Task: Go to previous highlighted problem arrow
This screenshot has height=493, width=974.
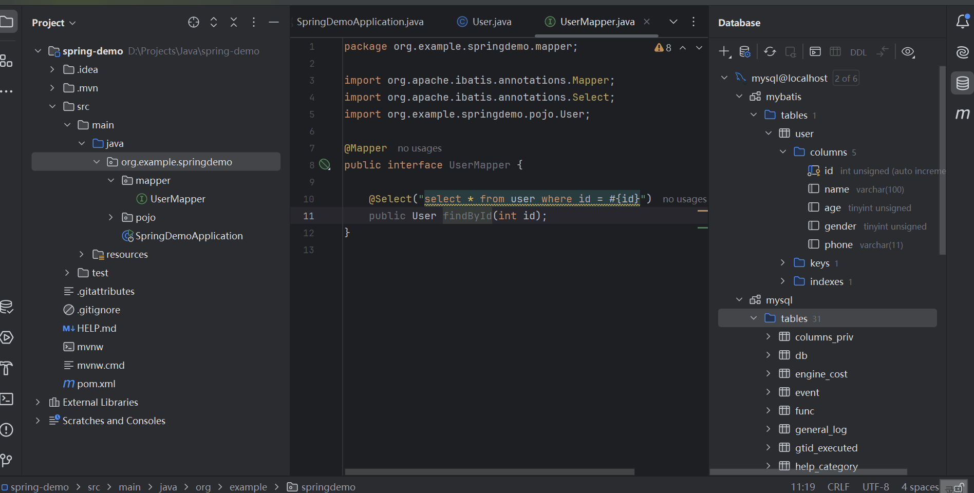Action: tap(683, 48)
